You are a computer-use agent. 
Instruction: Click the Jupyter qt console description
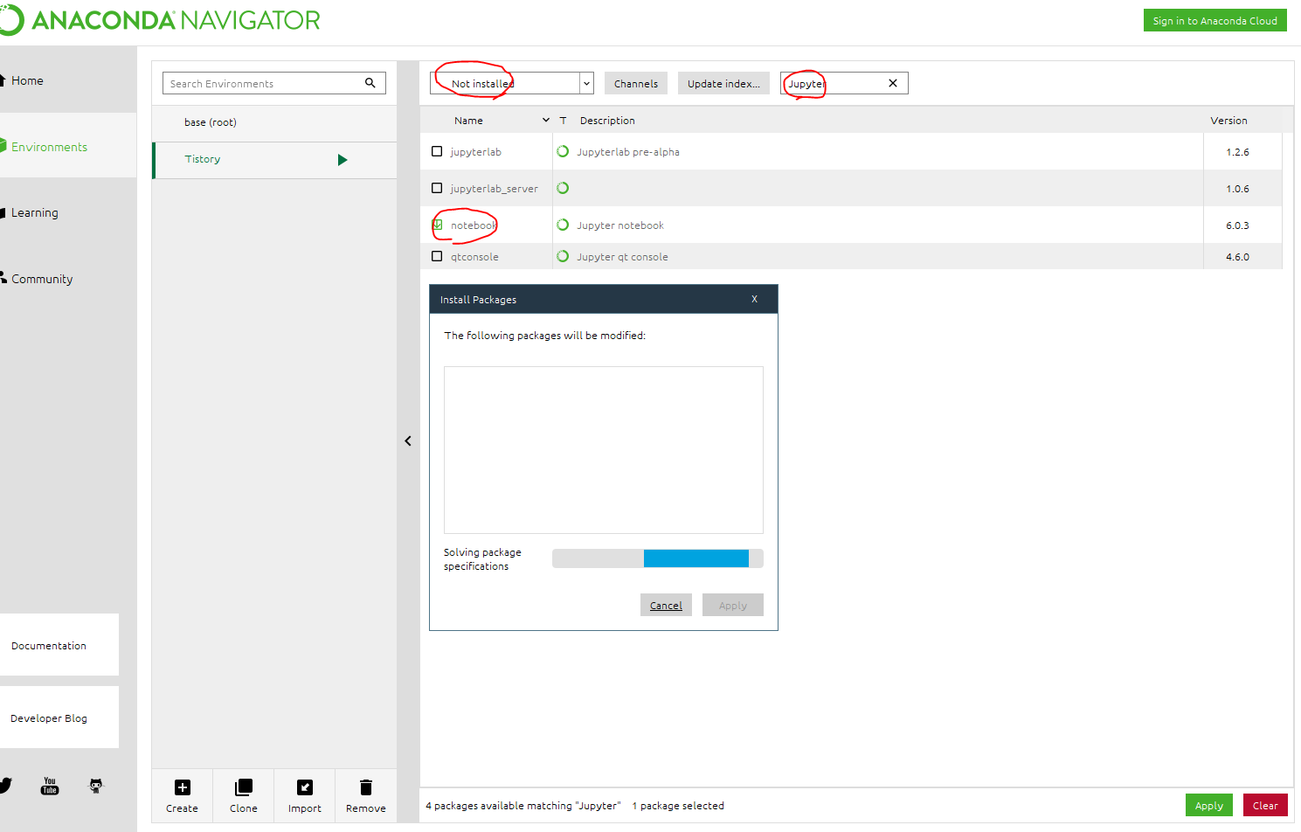click(x=622, y=256)
